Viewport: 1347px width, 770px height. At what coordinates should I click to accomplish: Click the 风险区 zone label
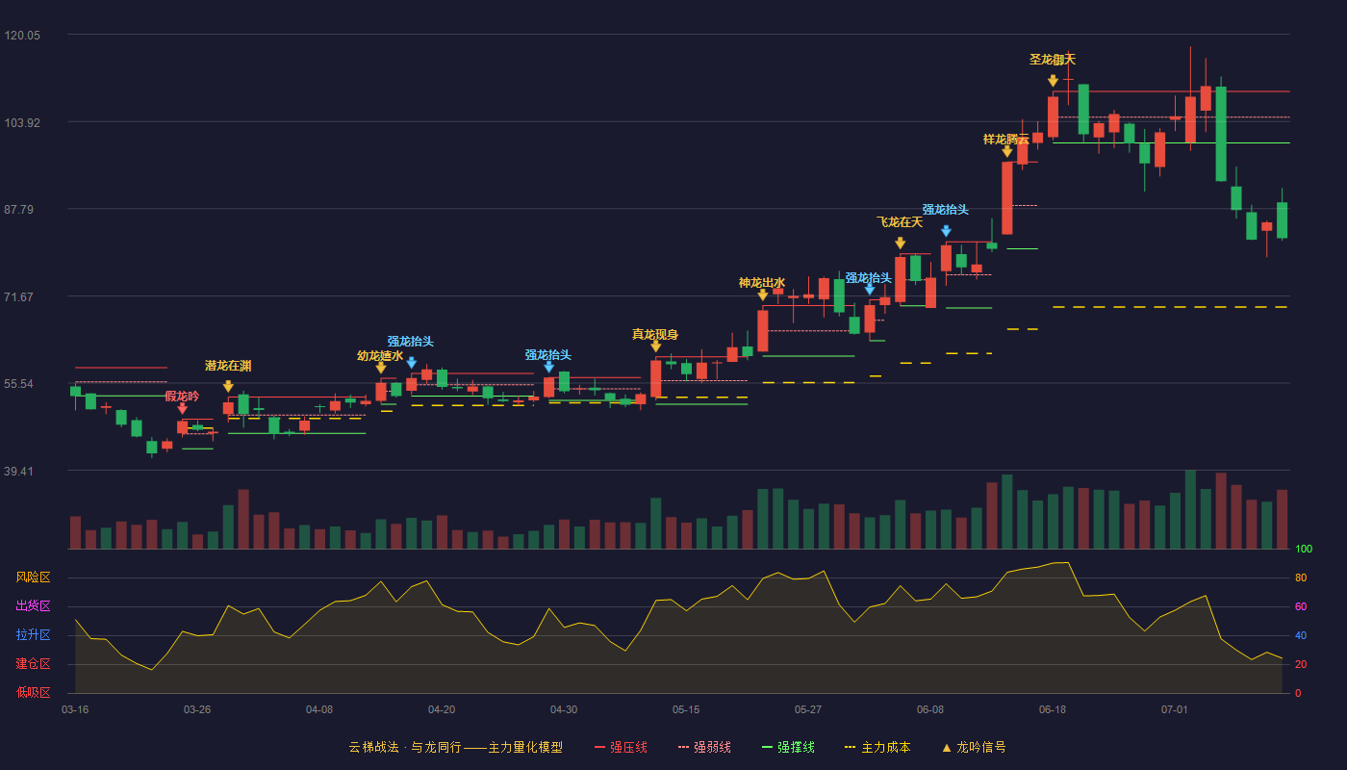34,577
